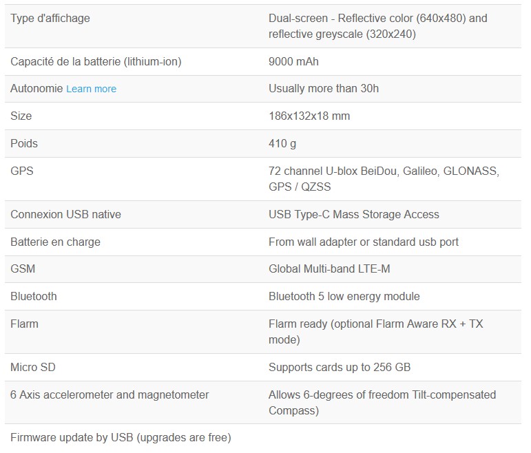Open the Autonomie Learn more link
Viewport: 531px width, 453px height.
(91, 89)
